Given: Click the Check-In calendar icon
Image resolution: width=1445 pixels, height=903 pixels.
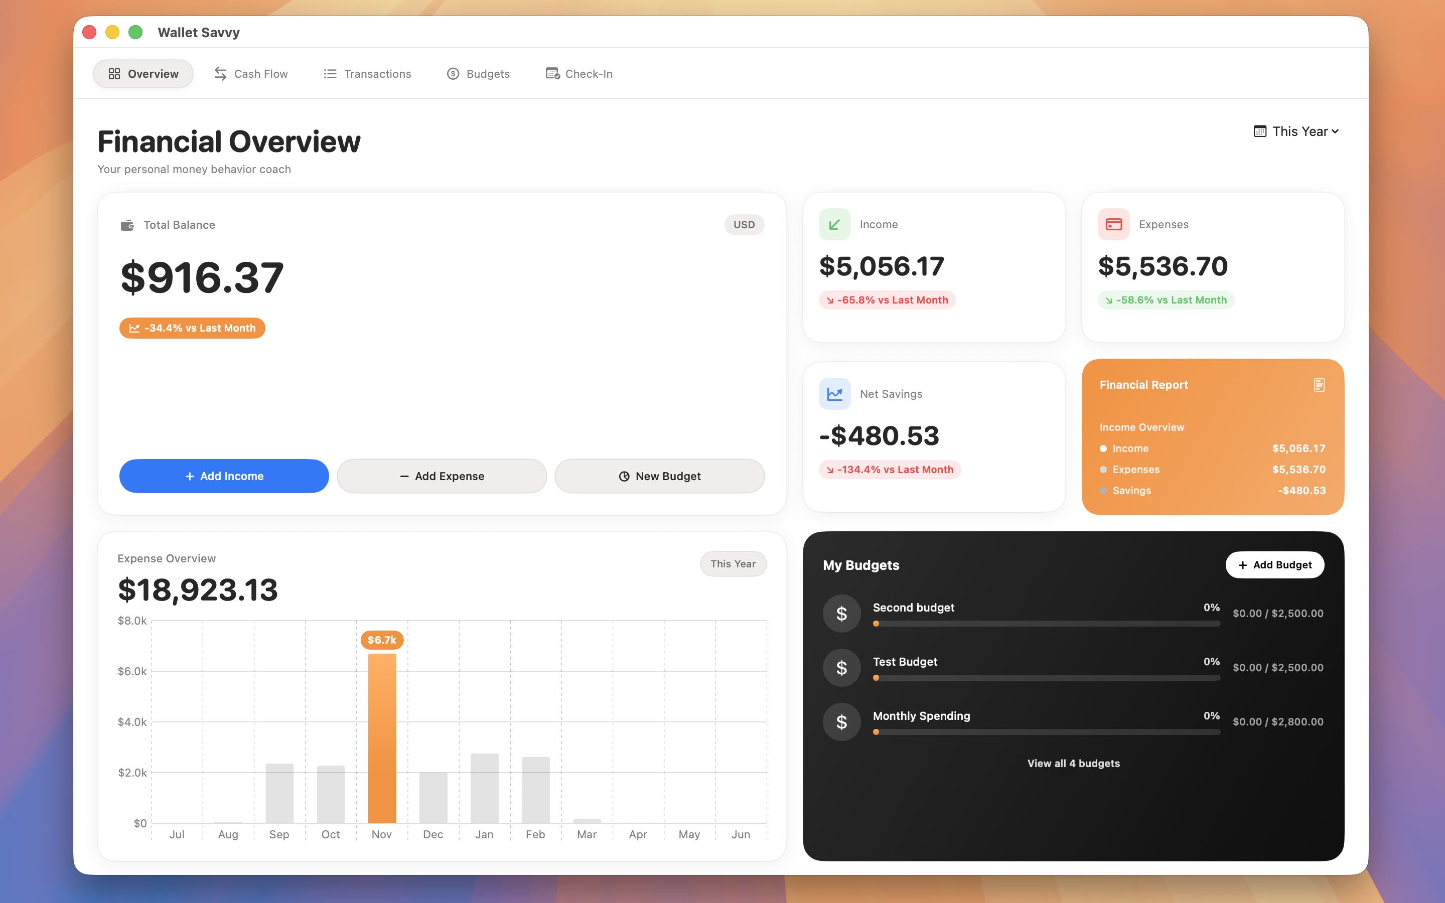Looking at the screenshot, I should [x=552, y=73].
